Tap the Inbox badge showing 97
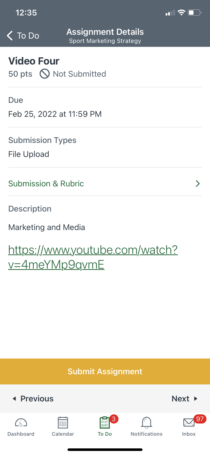This screenshot has width=210, height=455. (200, 419)
